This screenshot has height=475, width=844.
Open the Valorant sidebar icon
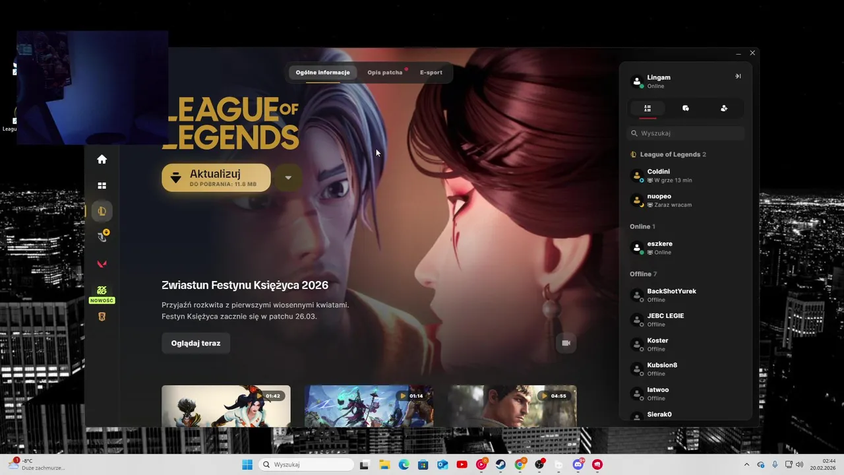102,264
